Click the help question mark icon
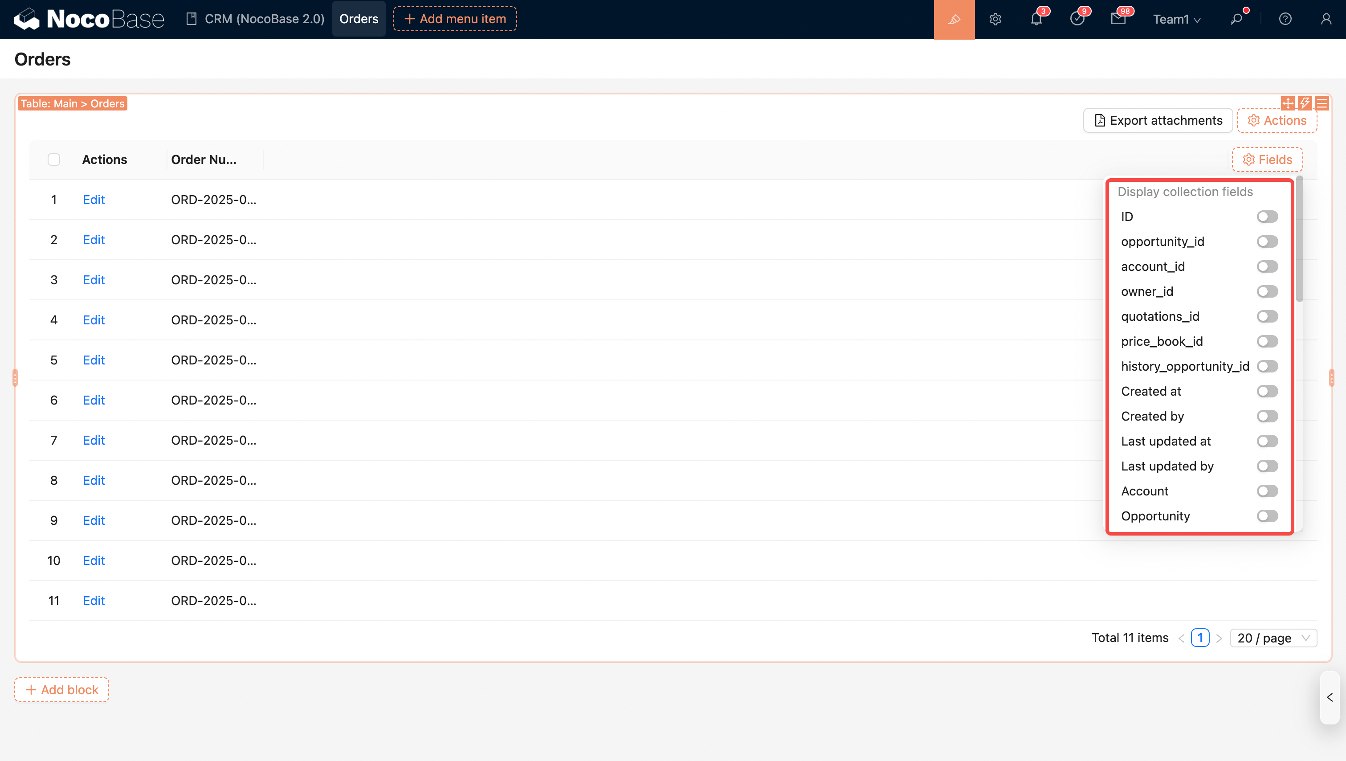 pyautogui.click(x=1285, y=19)
